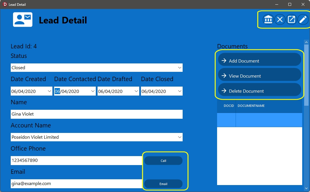Open the Date Drafted date picker
This screenshot has height=192, width=310.
pos(136,91)
